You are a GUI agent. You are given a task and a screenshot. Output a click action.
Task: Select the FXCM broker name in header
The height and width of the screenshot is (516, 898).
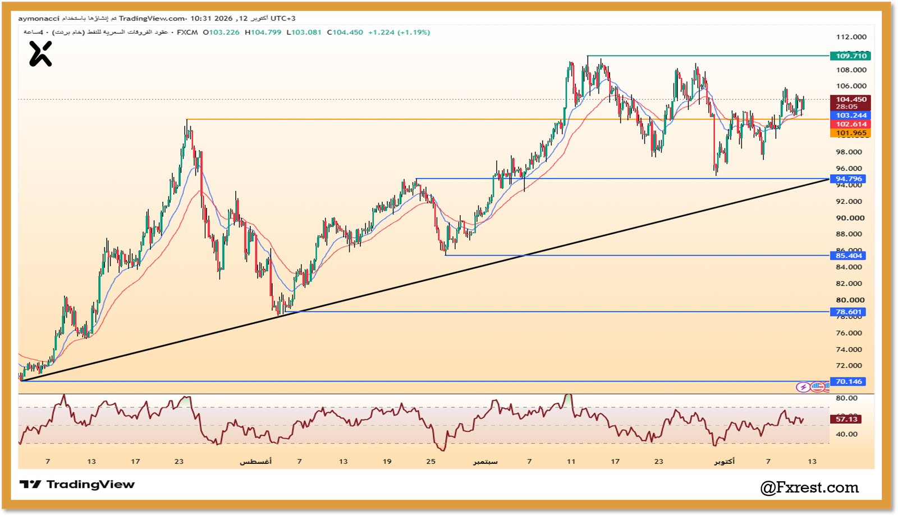coord(187,32)
